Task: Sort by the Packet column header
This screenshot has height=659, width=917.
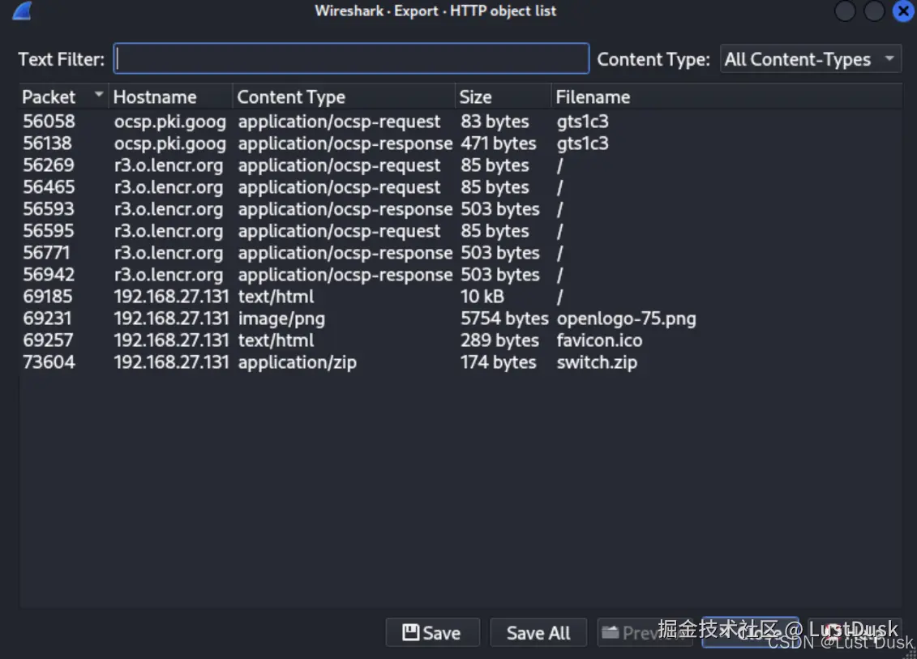Action: click(x=62, y=96)
